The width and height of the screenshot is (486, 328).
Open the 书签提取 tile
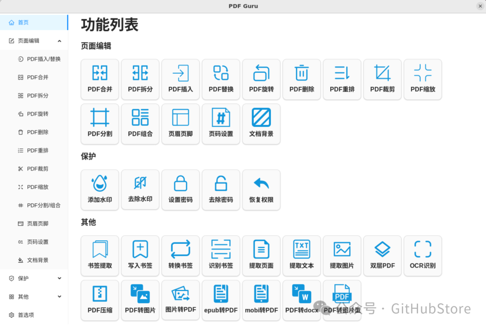point(100,256)
